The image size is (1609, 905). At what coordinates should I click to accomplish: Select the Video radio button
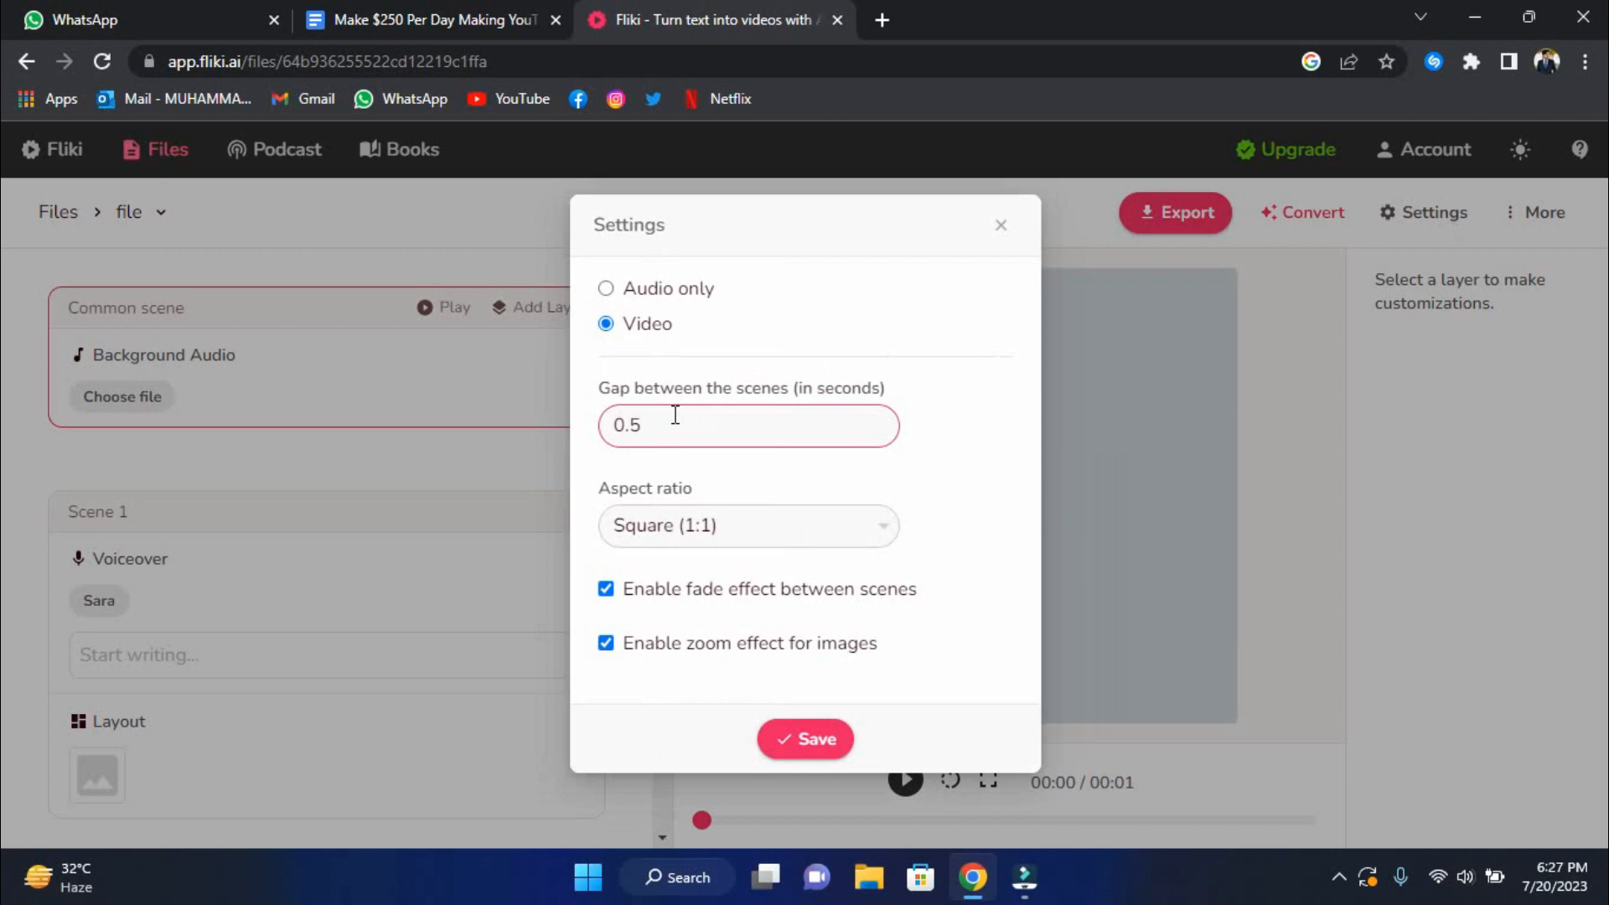point(606,323)
